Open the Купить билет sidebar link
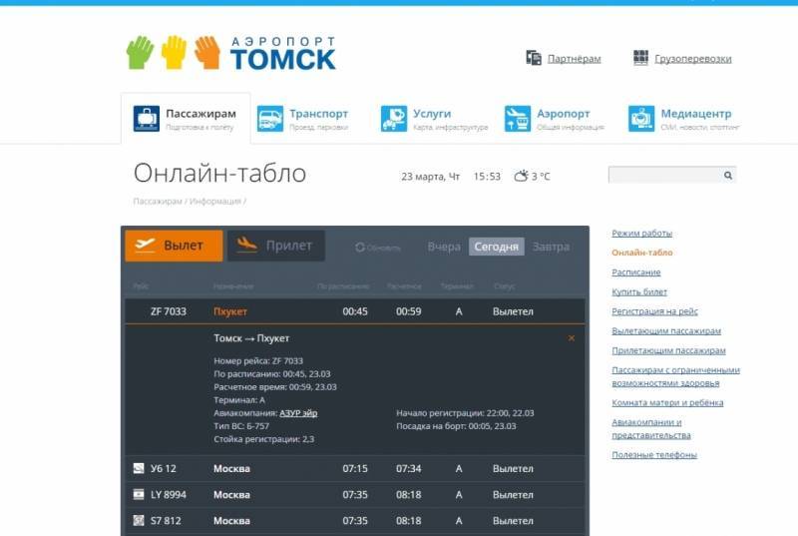 (639, 291)
